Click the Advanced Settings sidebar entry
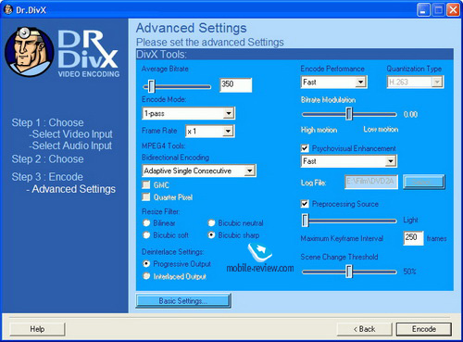This screenshot has height=342, width=463. tap(71, 189)
